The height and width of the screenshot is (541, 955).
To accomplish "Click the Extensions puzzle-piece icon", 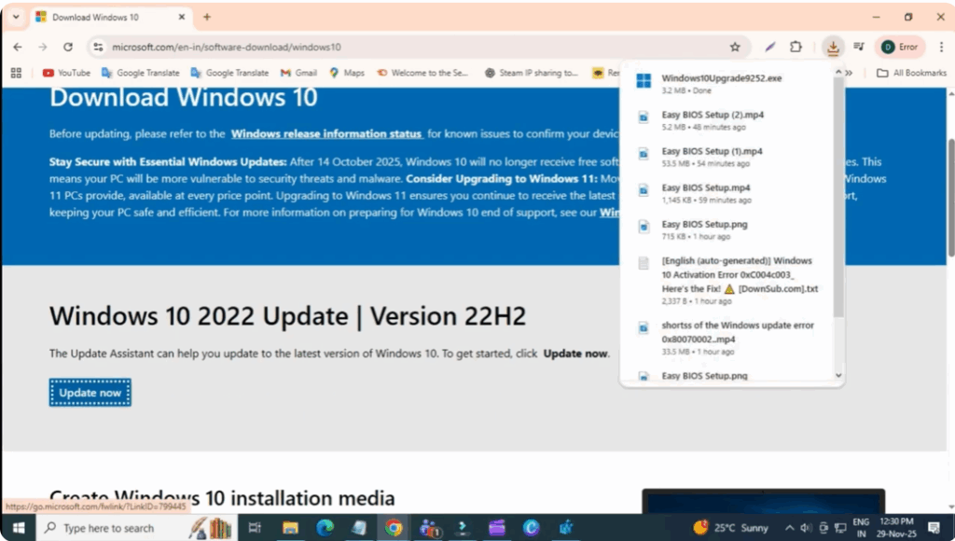I will pyautogui.click(x=796, y=46).
